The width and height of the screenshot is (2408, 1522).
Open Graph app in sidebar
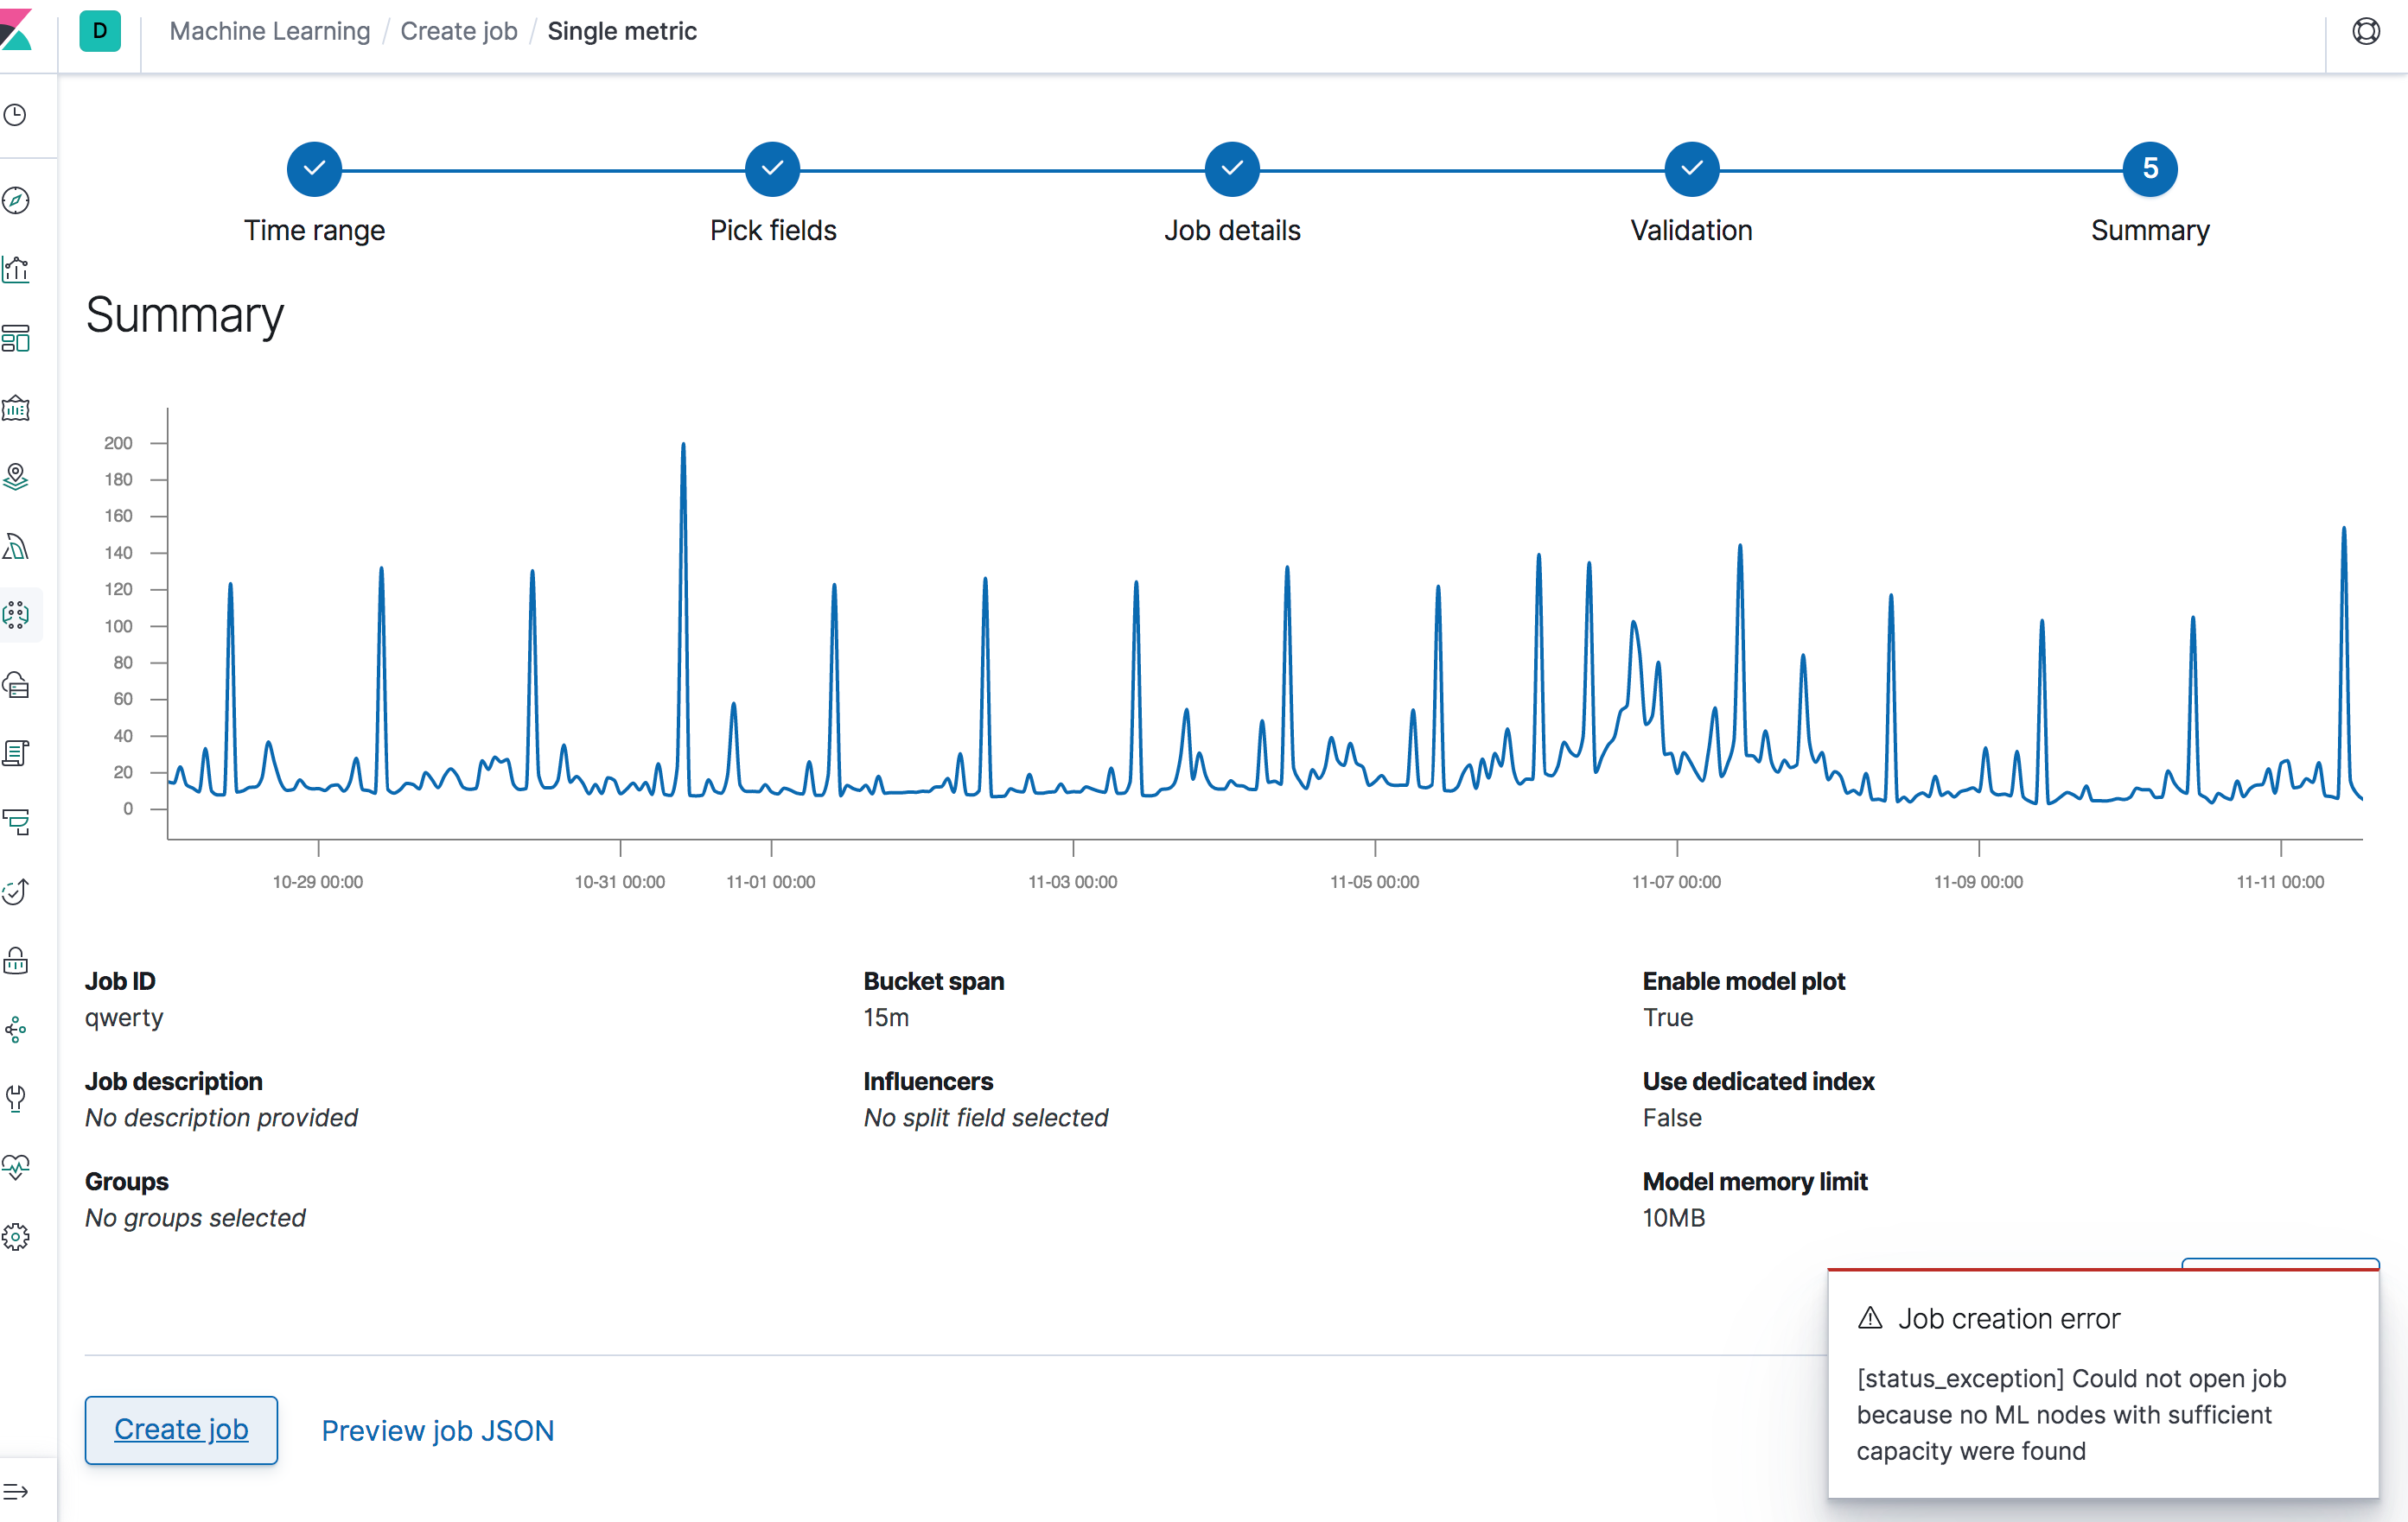coord(16,1030)
